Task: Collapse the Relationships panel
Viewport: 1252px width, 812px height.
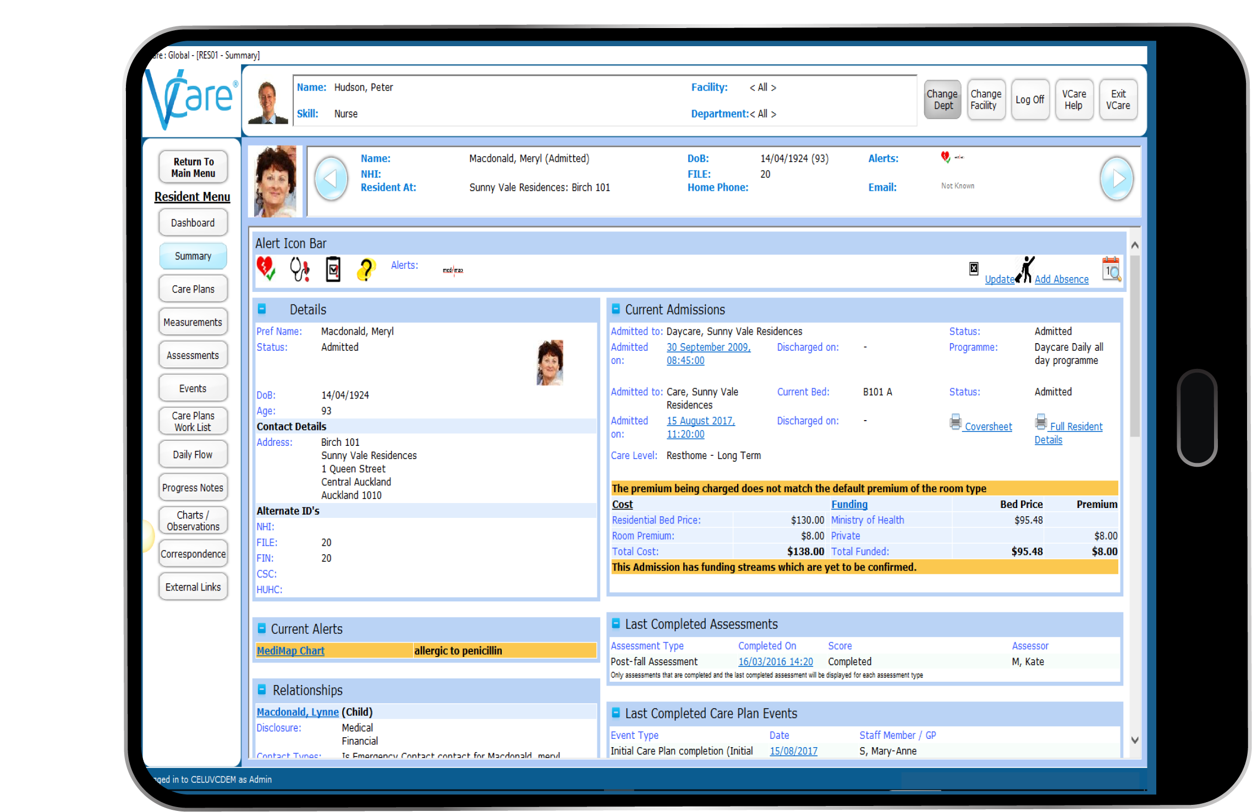Action: [x=262, y=689]
